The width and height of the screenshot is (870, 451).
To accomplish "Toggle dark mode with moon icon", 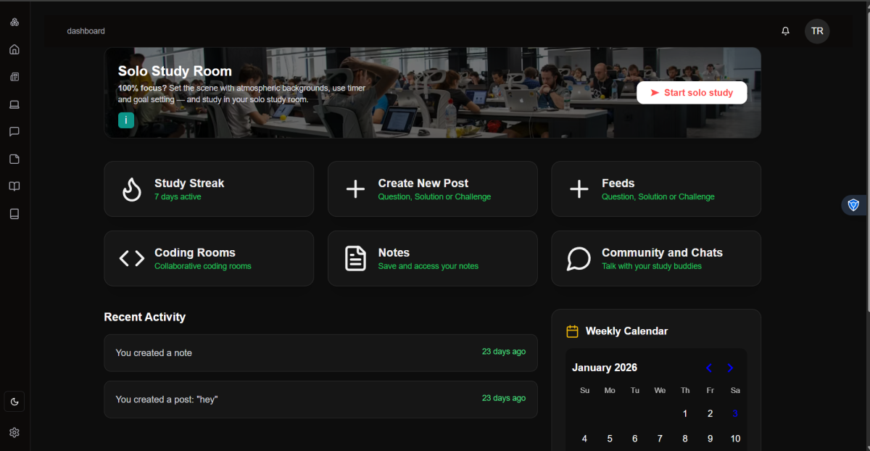I will (14, 401).
